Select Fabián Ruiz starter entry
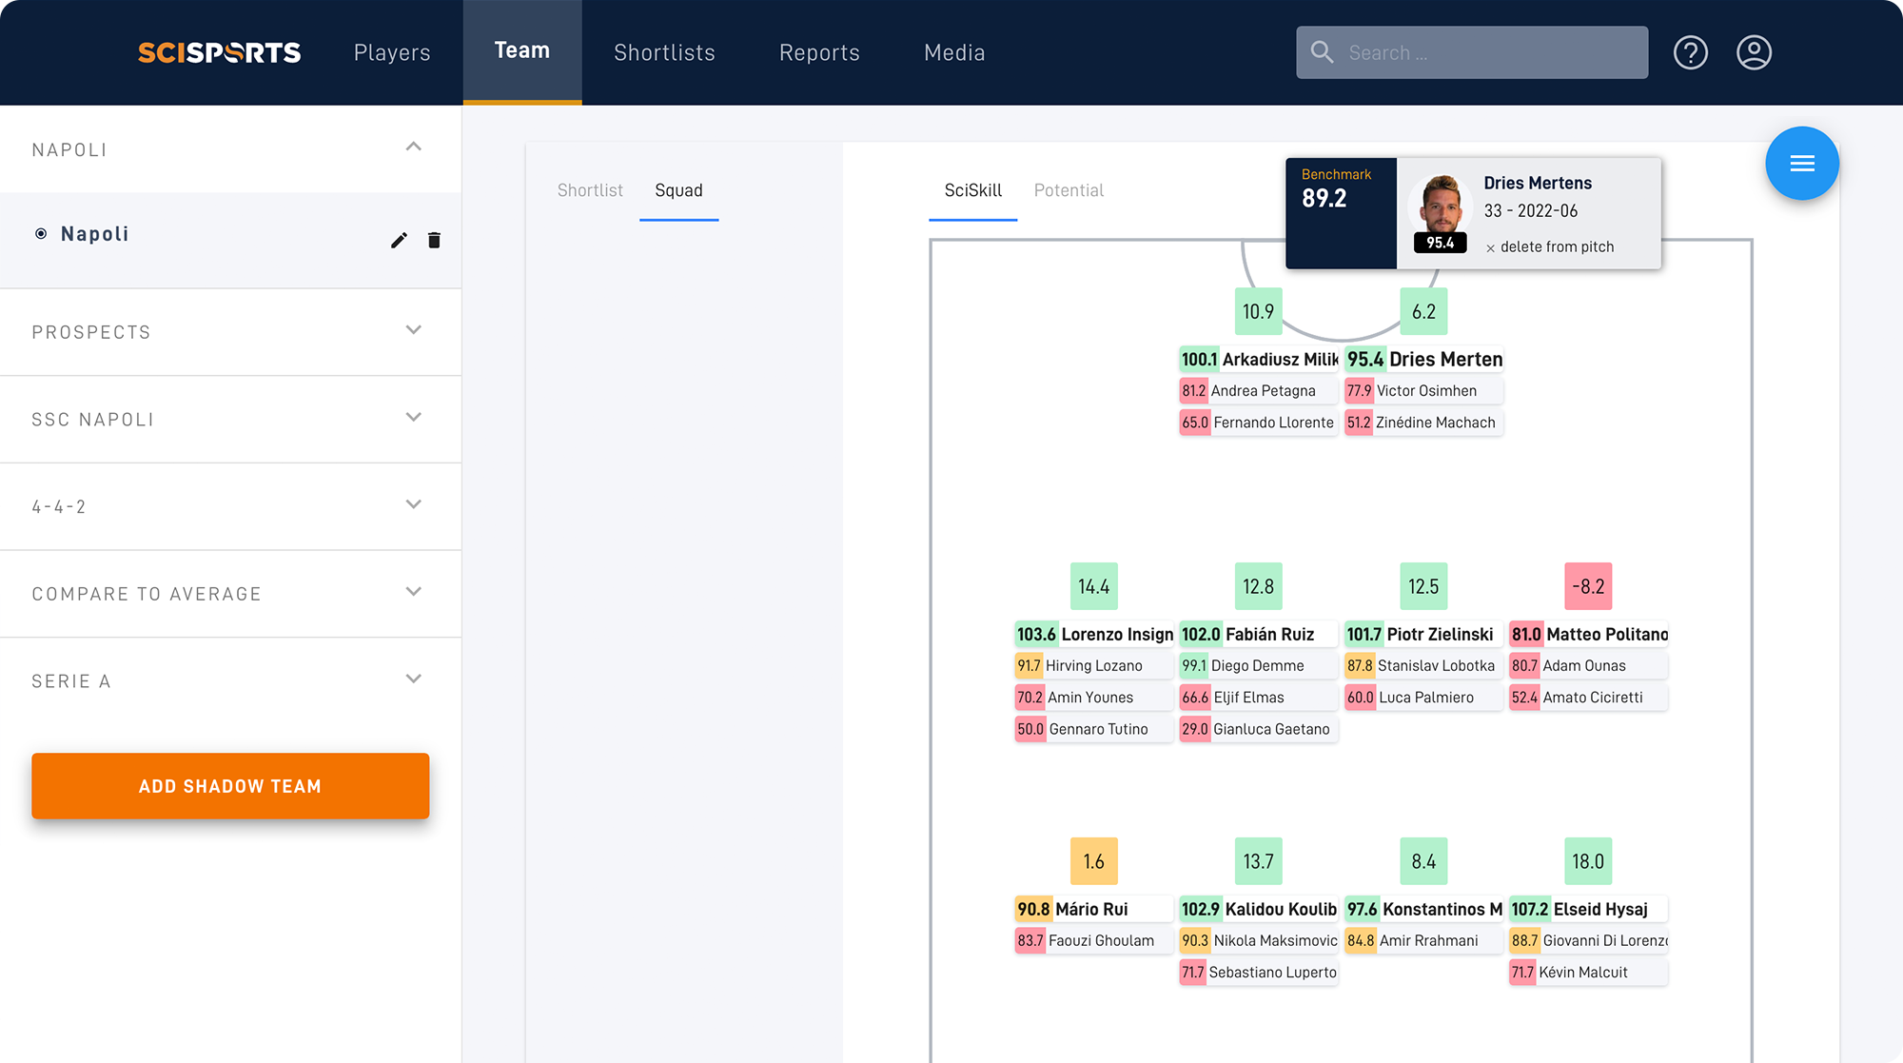 click(x=1259, y=634)
